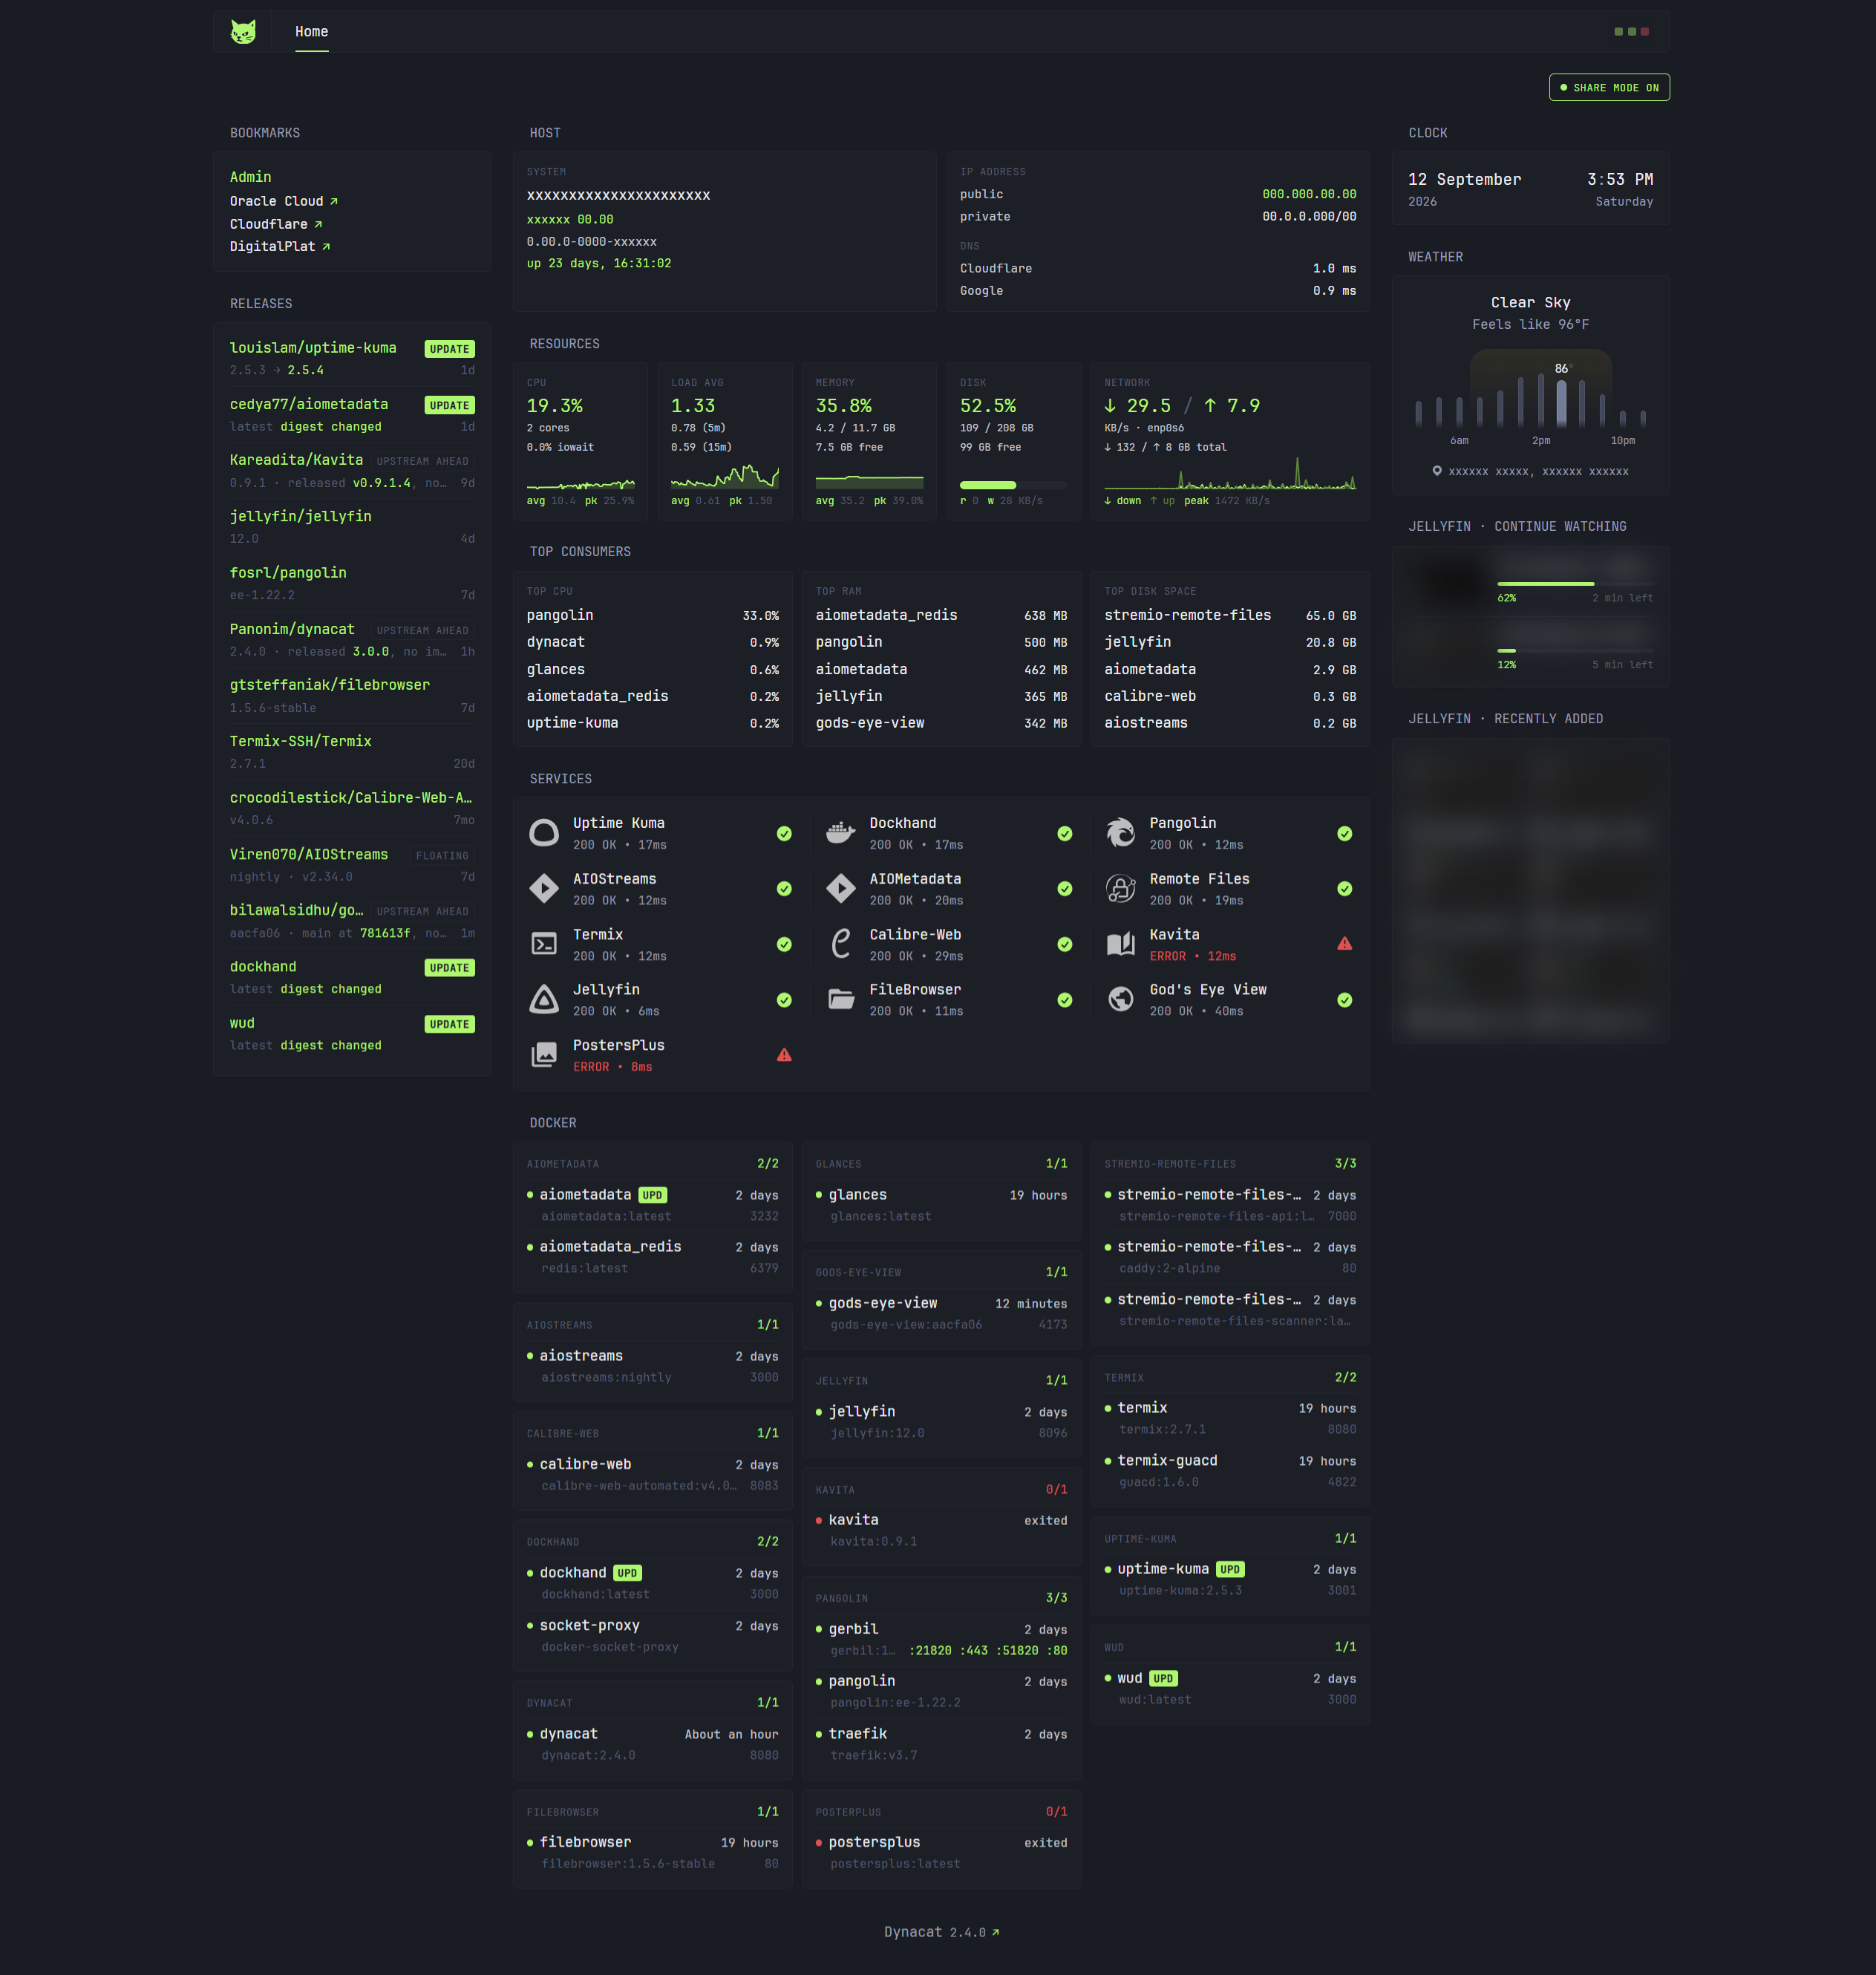Viewport: 1876px width, 1975px height.
Task: Click the AIOMetadata diamond icon
Action: pyautogui.click(x=841, y=888)
